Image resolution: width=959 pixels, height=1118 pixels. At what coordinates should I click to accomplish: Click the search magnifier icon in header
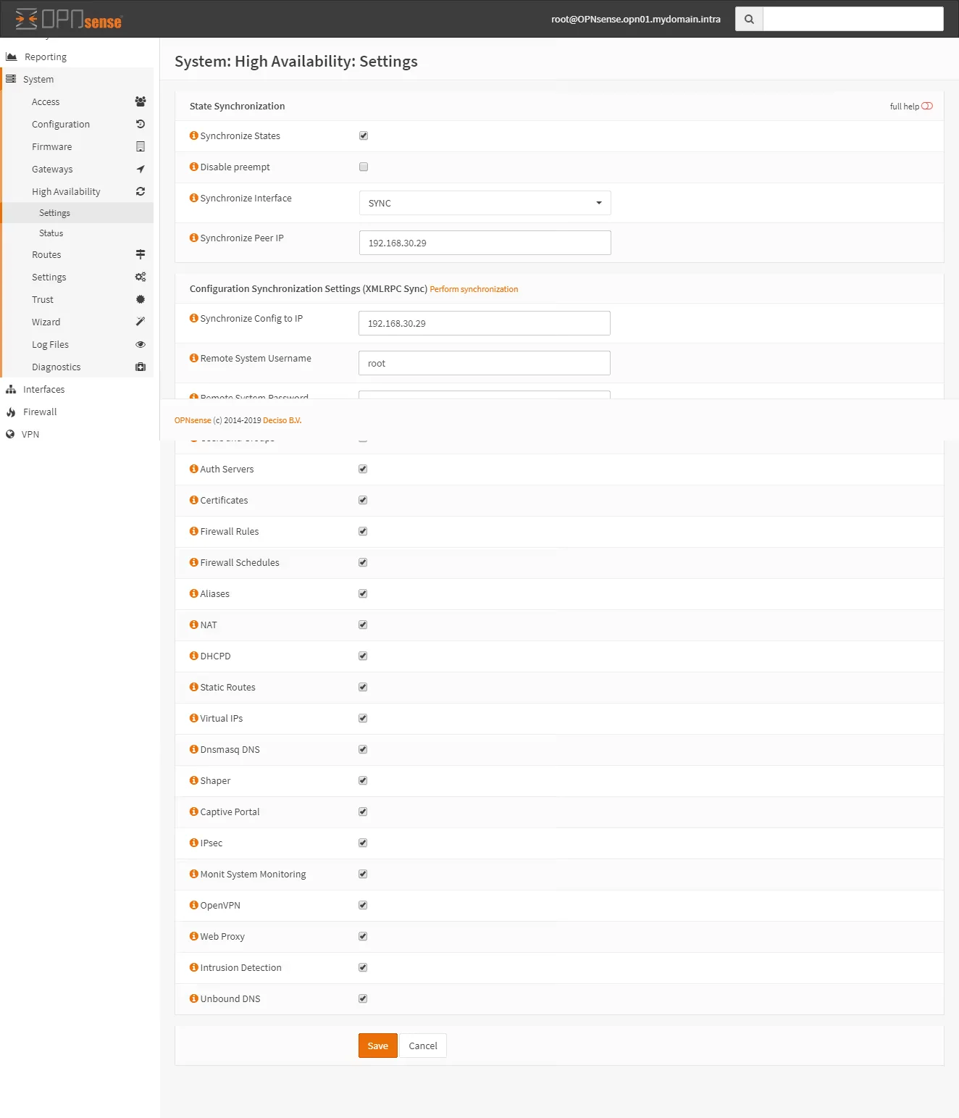pos(748,19)
